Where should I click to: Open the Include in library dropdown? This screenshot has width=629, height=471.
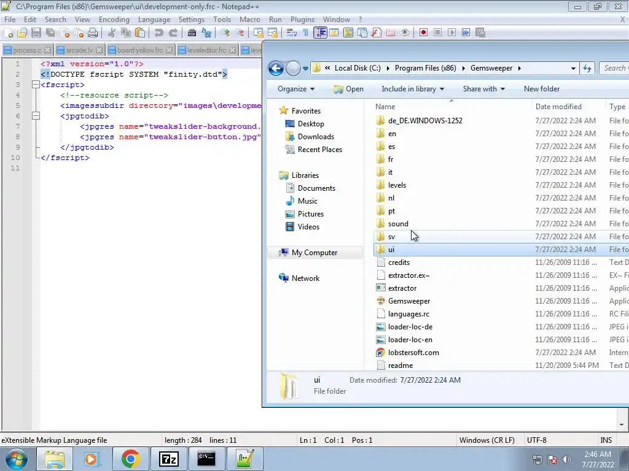tap(413, 89)
